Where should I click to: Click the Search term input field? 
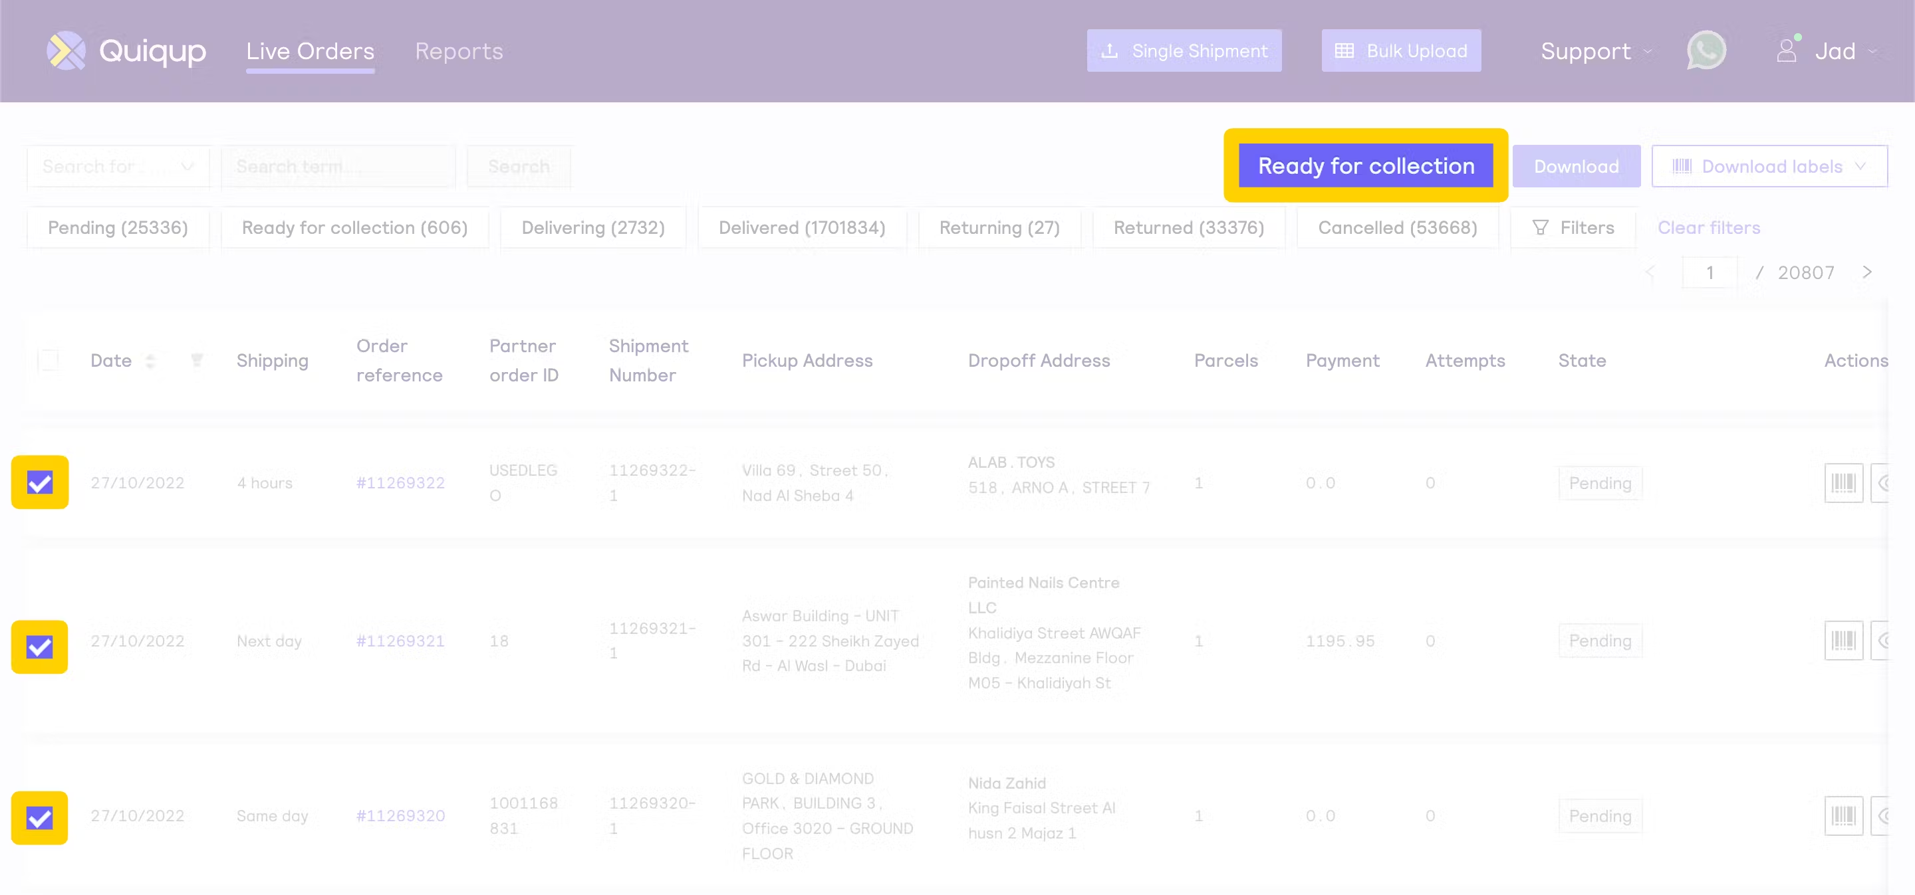[x=338, y=166]
